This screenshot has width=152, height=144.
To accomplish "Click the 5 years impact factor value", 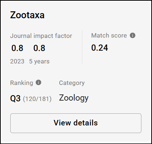I will (x=39, y=48).
